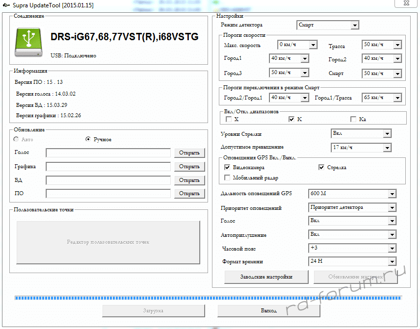
Task: Close the Supra UpdateTool window
Action: (x=406, y=3)
